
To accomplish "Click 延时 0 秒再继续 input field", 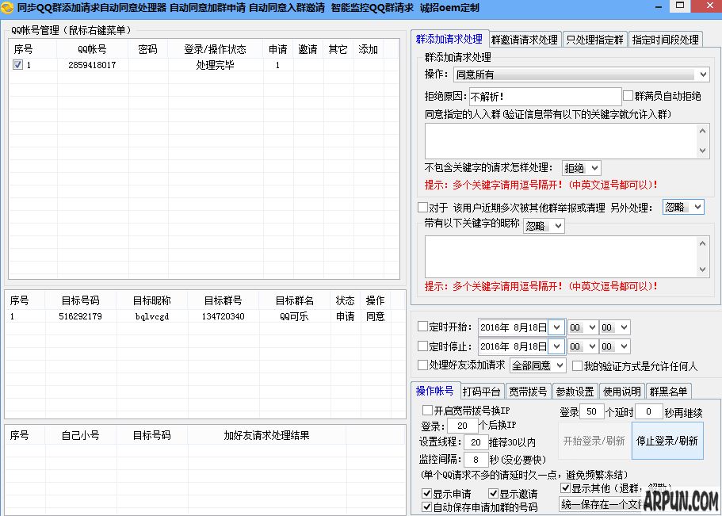I will (x=648, y=411).
